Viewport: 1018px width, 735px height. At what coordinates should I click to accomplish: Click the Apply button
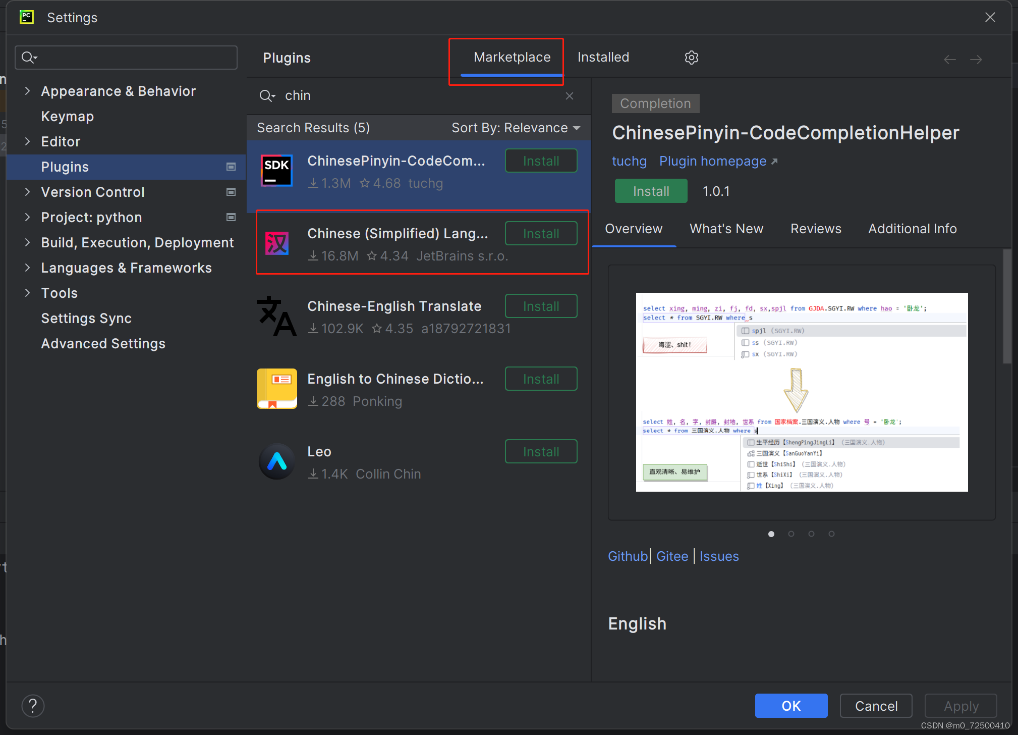[x=960, y=706]
